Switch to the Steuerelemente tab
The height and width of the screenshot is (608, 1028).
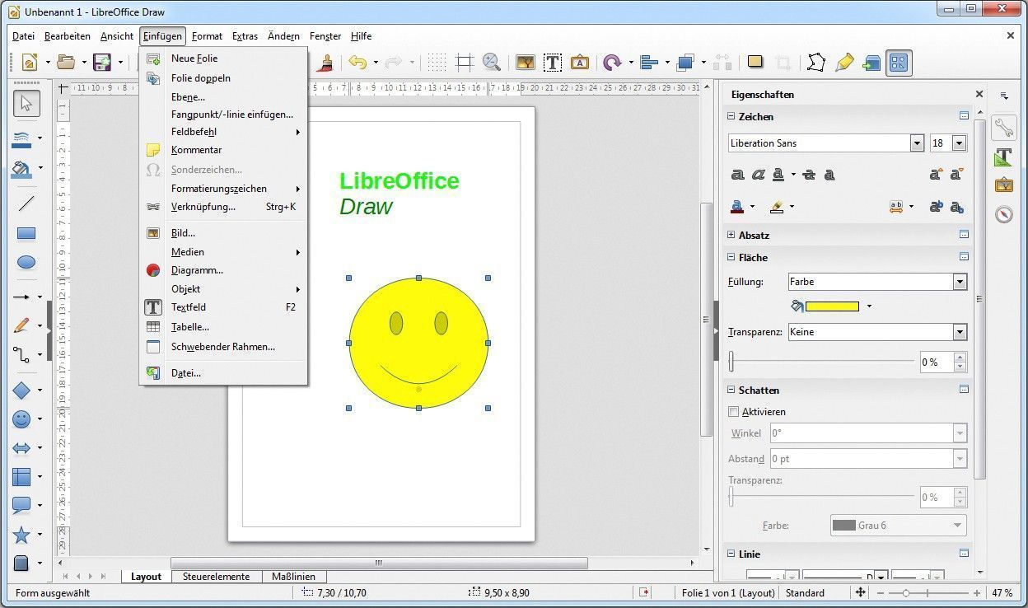point(216,577)
